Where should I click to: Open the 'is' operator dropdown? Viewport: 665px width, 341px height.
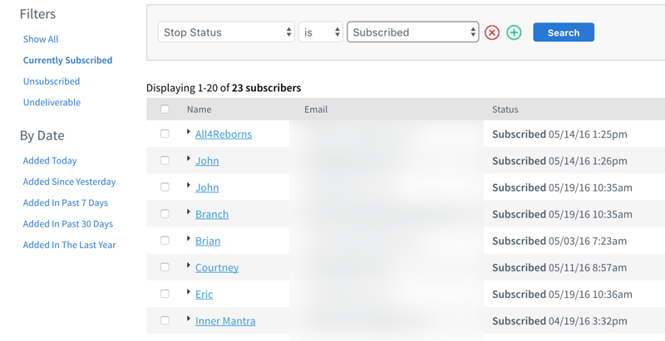pos(321,32)
